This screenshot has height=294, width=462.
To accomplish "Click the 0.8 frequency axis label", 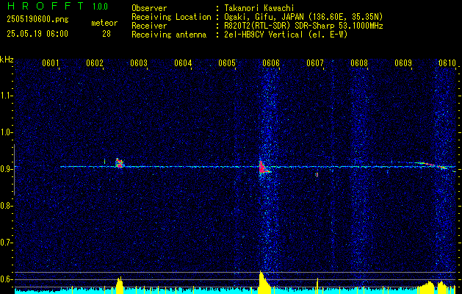I will coord(6,206).
